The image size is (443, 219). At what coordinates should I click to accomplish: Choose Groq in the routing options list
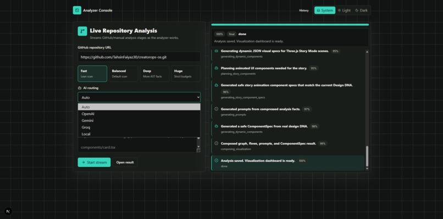point(139,127)
